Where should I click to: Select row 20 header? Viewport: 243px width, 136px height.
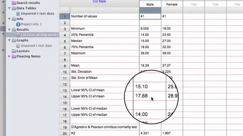click(65, 133)
